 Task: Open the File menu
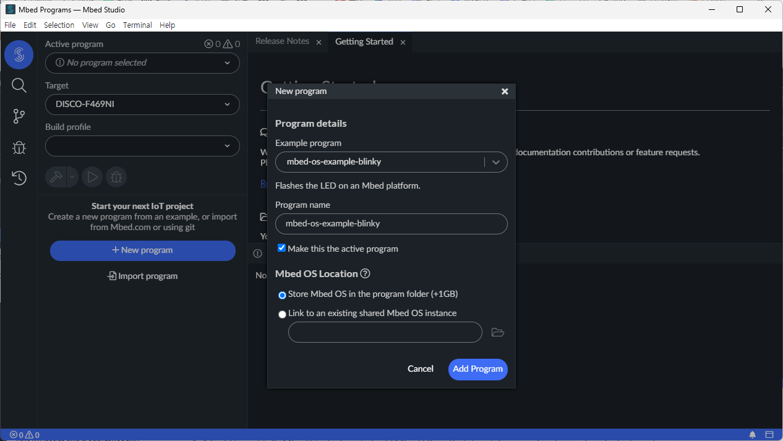10,25
